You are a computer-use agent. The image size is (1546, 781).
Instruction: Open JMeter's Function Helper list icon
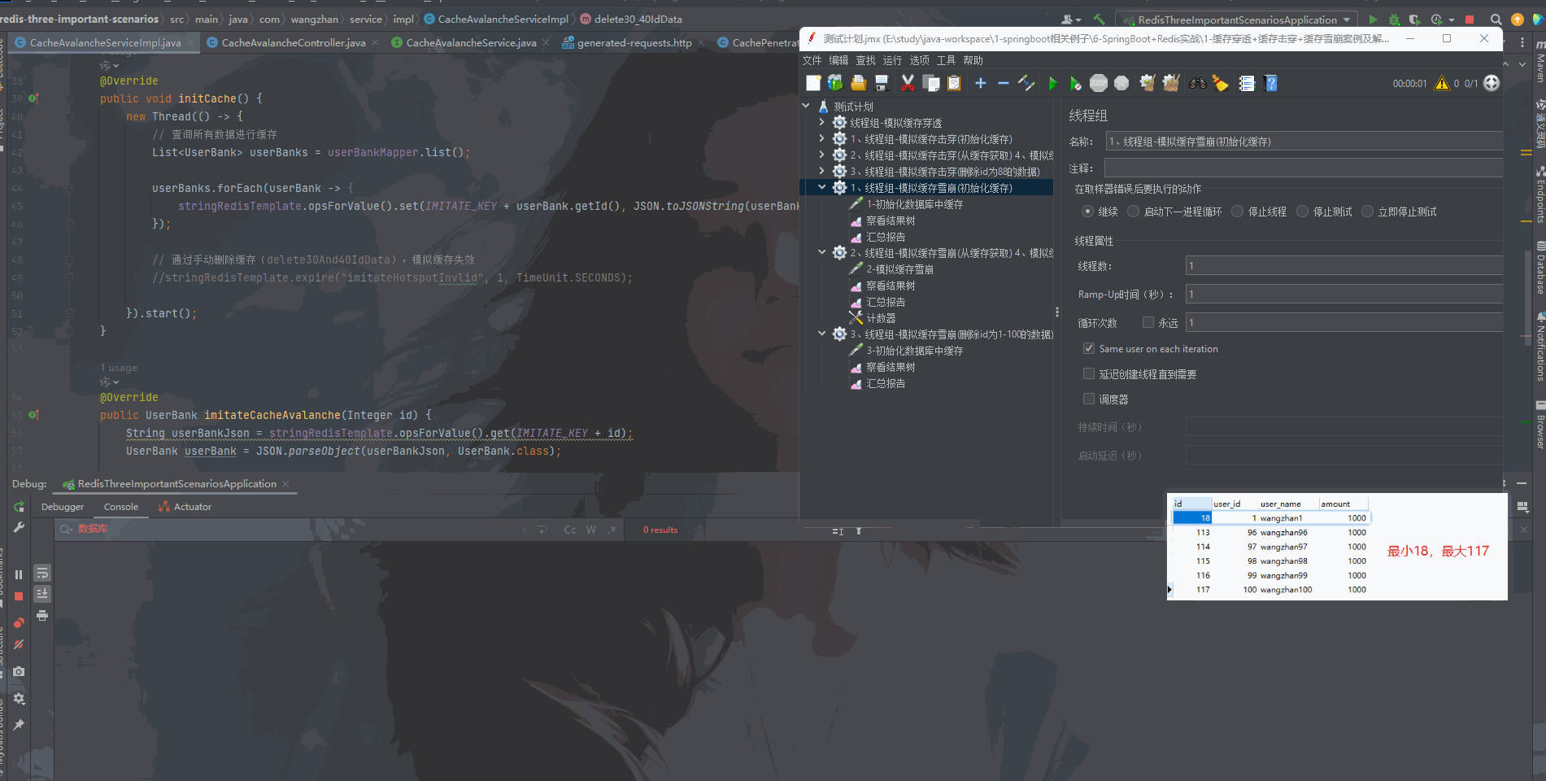1247,83
